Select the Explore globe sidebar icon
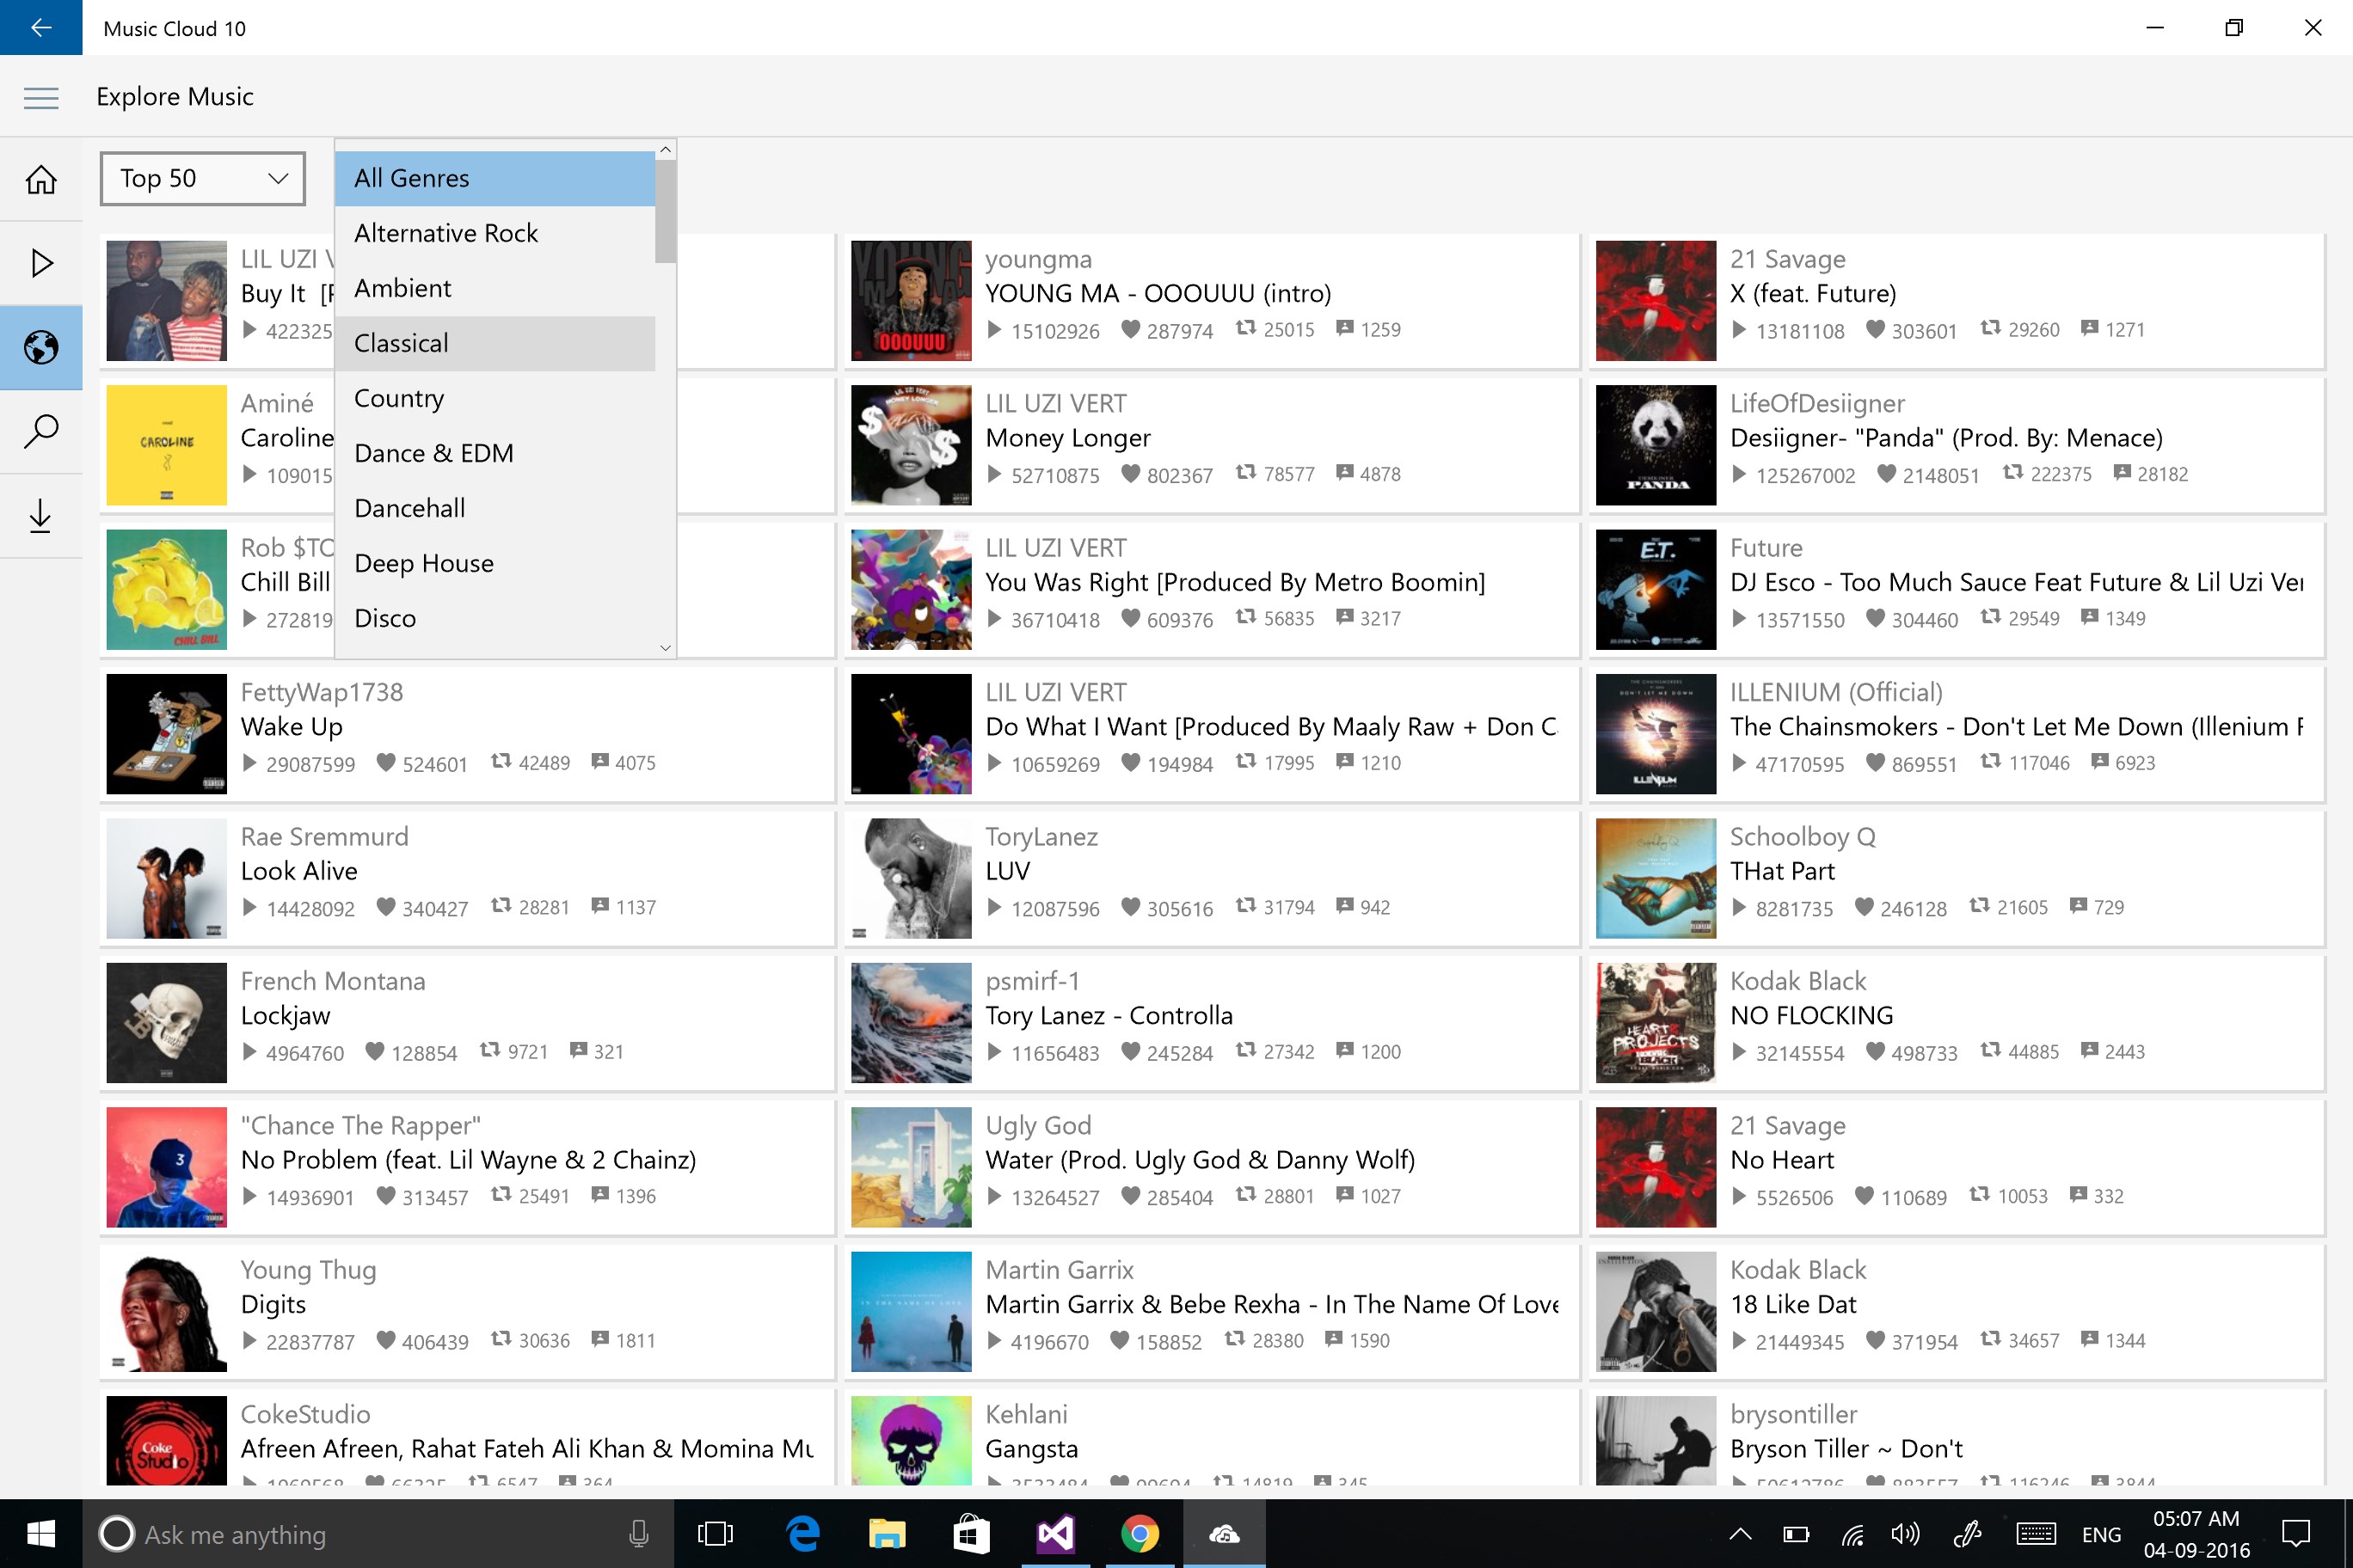2353x1568 pixels. tap(41, 347)
